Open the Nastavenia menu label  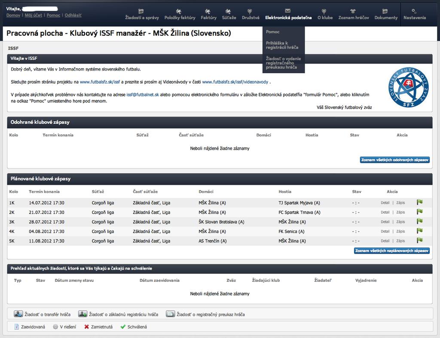415,18
